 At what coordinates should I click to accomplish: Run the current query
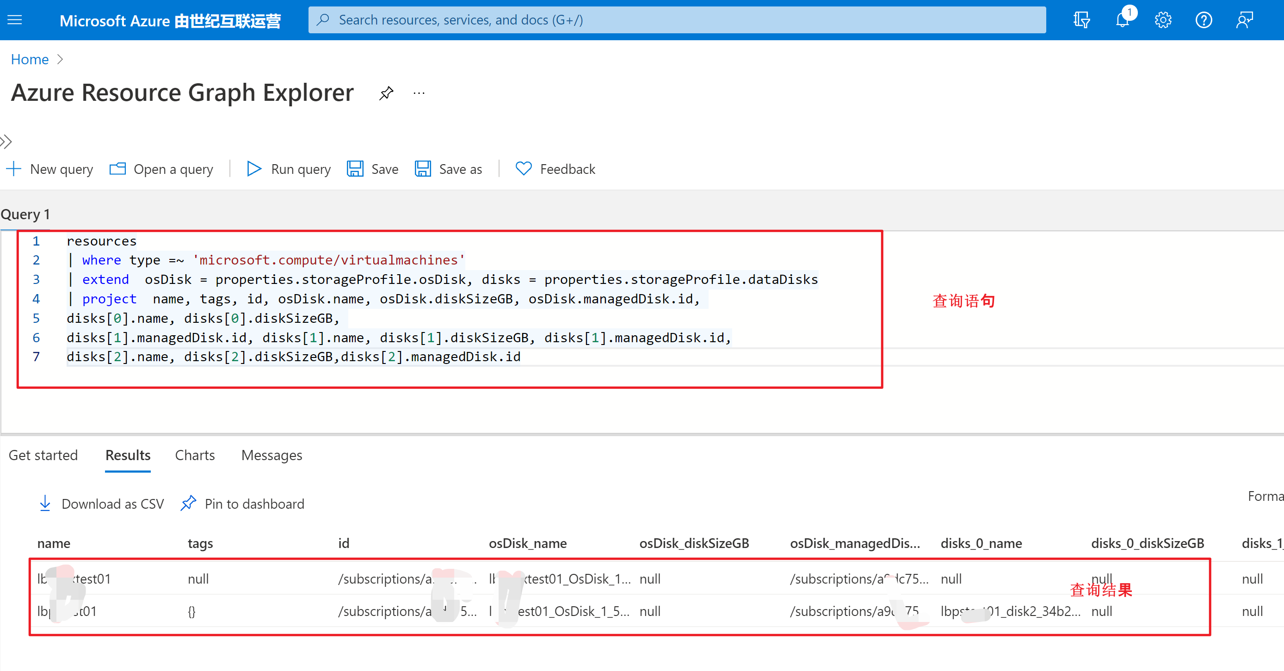[x=289, y=169]
